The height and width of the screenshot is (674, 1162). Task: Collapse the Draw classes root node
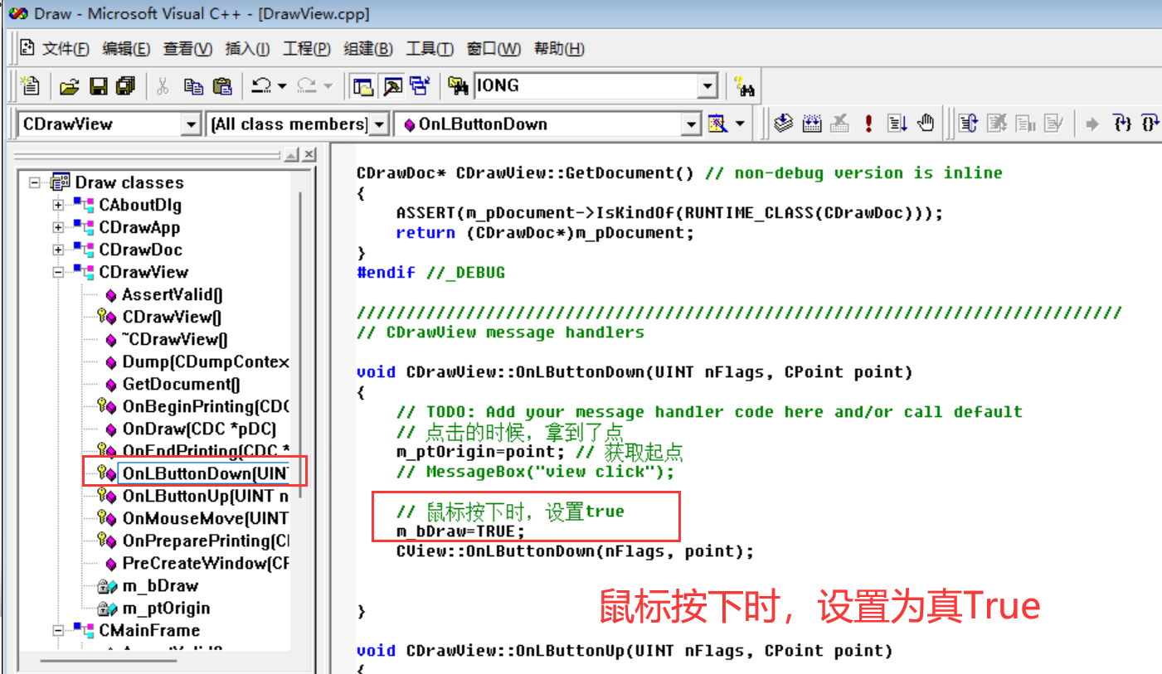(x=35, y=182)
